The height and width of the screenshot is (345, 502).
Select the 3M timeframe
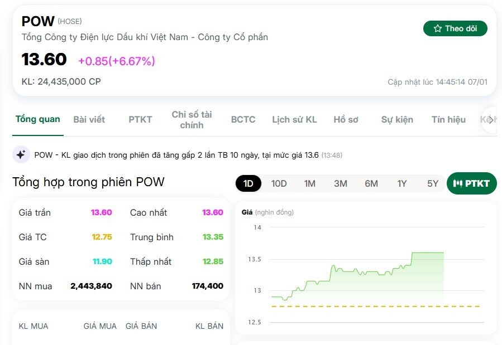340,183
